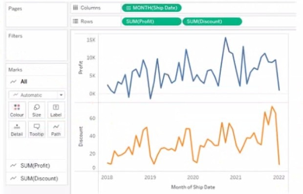
Task: Click line icon beside All marks
Action: [13, 82]
